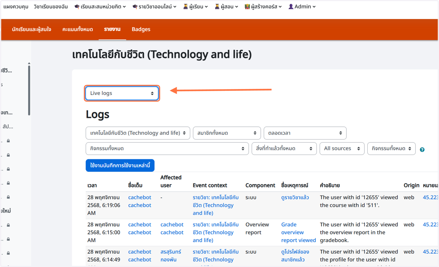Click the web origin cell in the 6:19:06 row
439x267 pixels.
pos(409,198)
